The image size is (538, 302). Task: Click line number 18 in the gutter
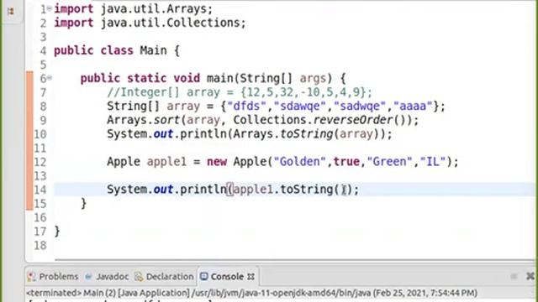click(40, 246)
